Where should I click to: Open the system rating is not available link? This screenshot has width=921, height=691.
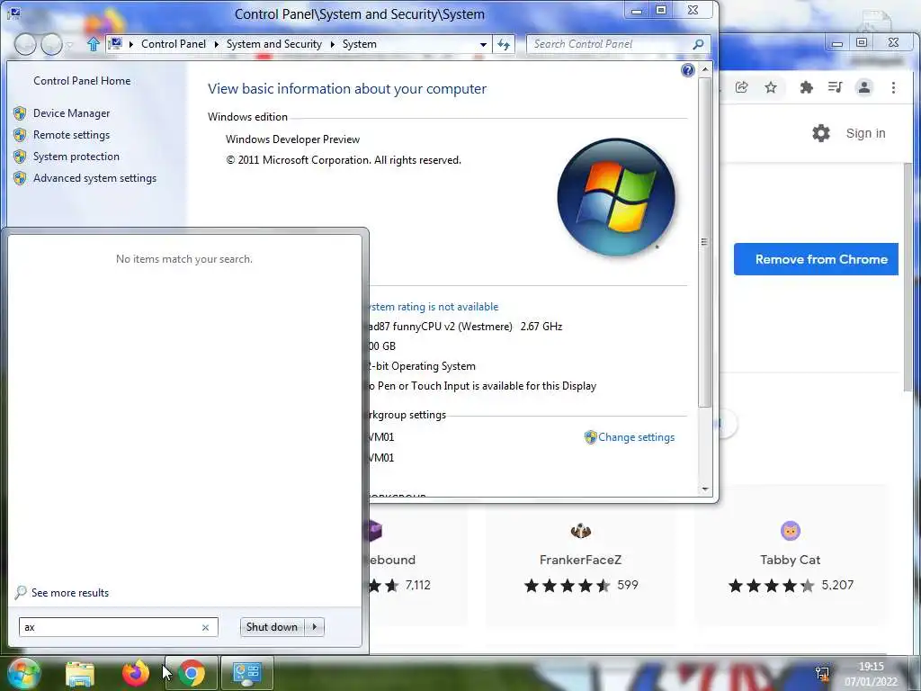pyautogui.click(x=434, y=307)
